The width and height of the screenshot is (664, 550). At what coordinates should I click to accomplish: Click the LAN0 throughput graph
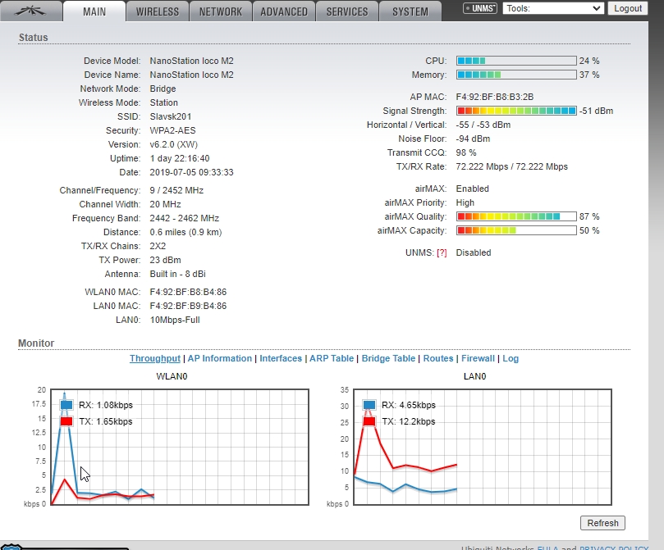(x=483, y=447)
